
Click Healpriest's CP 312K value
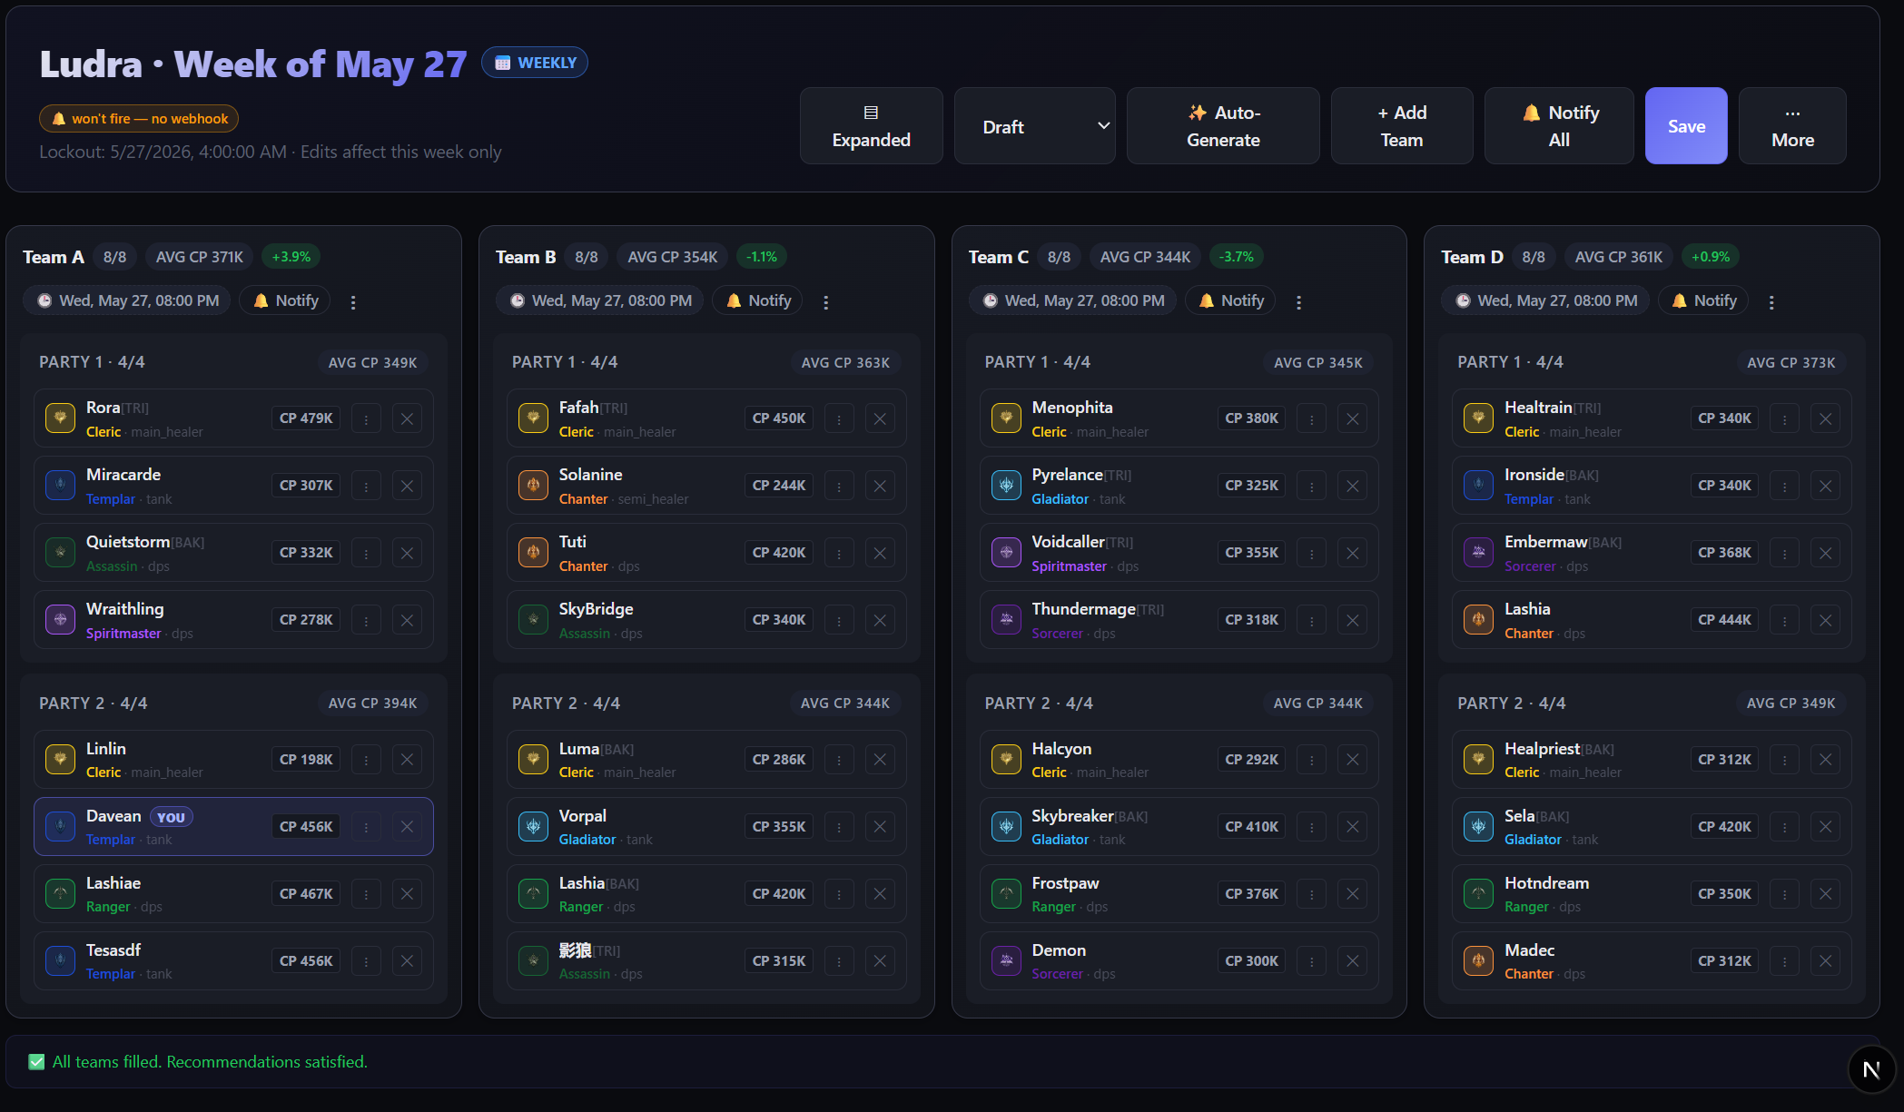click(x=1724, y=760)
